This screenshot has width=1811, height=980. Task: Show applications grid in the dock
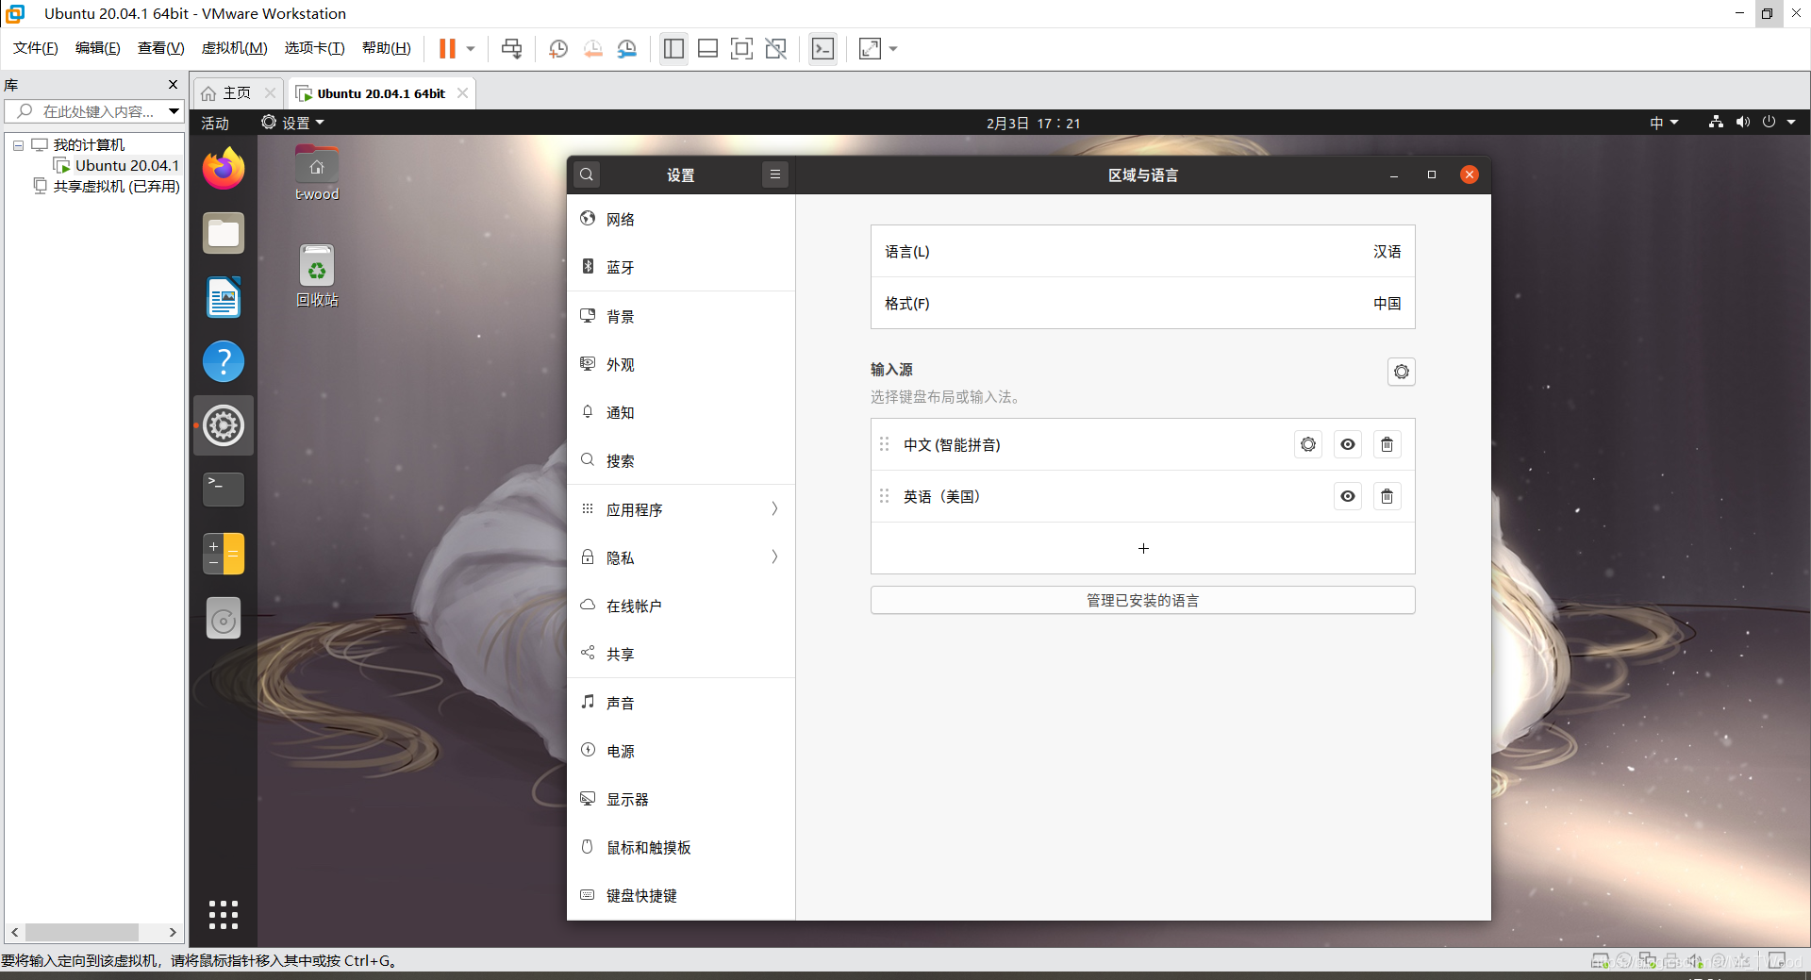224,914
